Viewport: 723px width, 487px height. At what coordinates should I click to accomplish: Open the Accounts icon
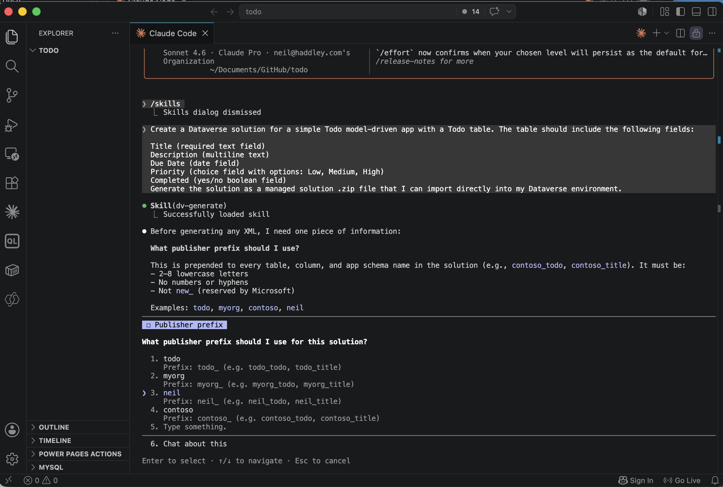click(x=12, y=430)
